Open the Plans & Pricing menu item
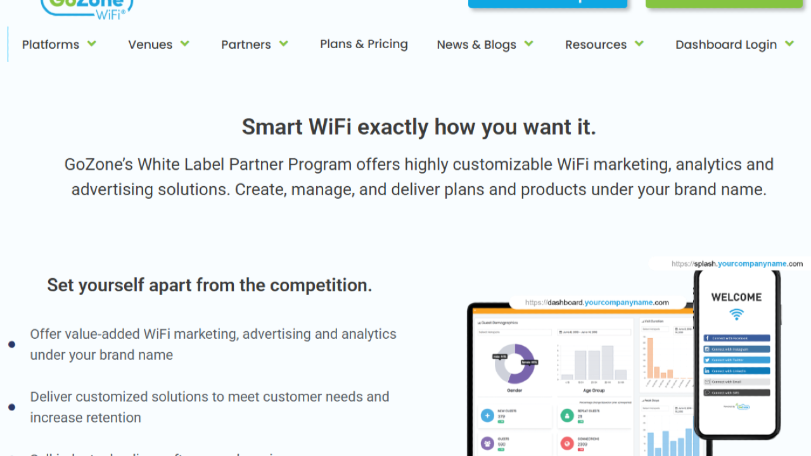811x456 pixels. tap(364, 44)
